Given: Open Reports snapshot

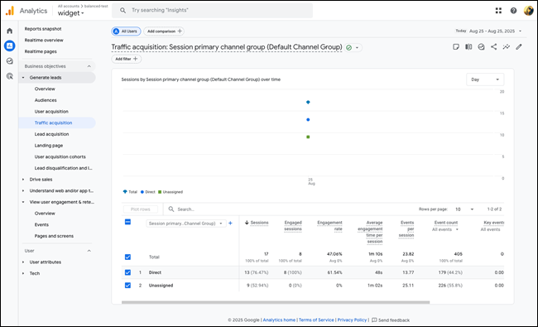Looking at the screenshot, I should pyautogui.click(x=43, y=29).
